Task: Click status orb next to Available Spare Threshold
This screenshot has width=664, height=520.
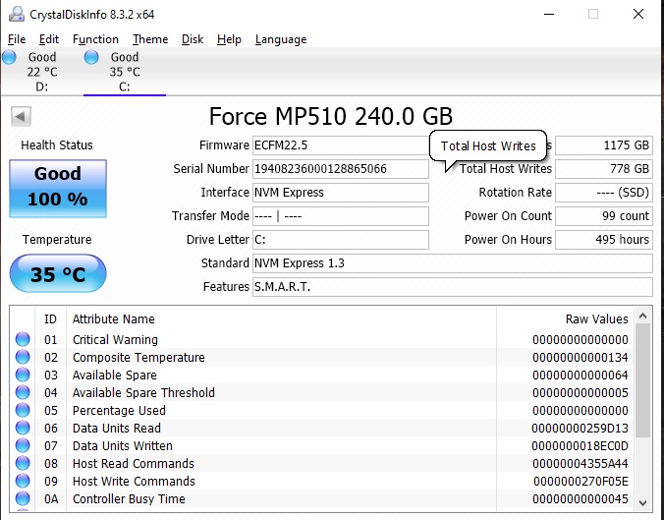Action: point(23,393)
